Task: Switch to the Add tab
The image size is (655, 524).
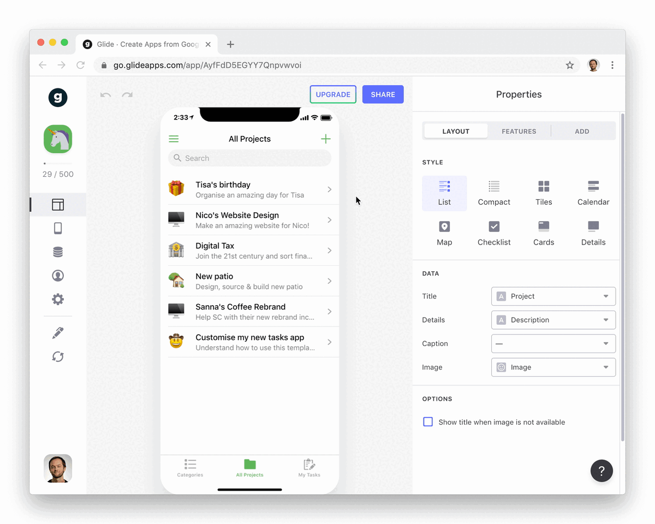Action: tap(582, 131)
